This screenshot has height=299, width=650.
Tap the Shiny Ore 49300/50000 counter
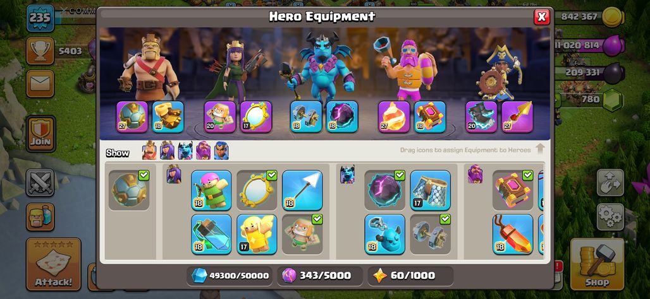point(230,276)
